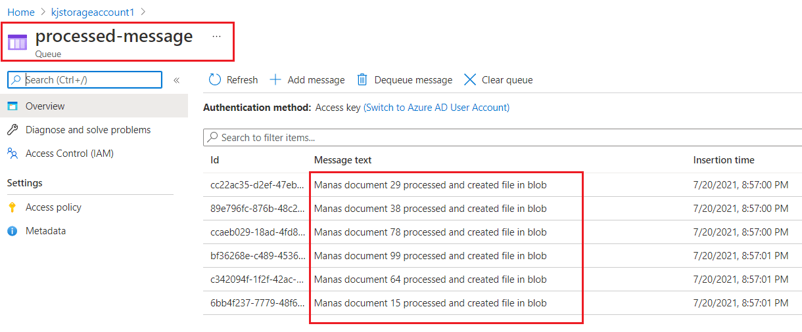The width and height of the screenshot is (802, 332).
Task: Click the insertion time of the document 29 row
Action: click(741, 185)
